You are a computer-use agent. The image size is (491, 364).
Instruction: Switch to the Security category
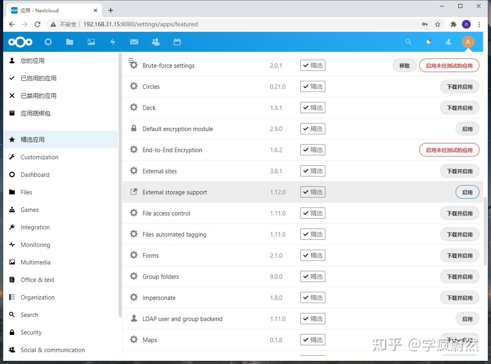(31, 332)
